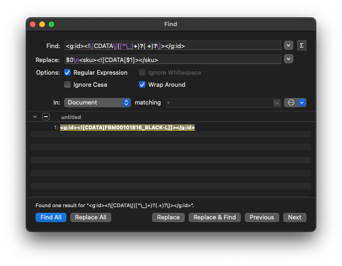Enable the Ignore Whitespace checkbox
This screenshot has width=342, height=266.
[x=142, y=72]
